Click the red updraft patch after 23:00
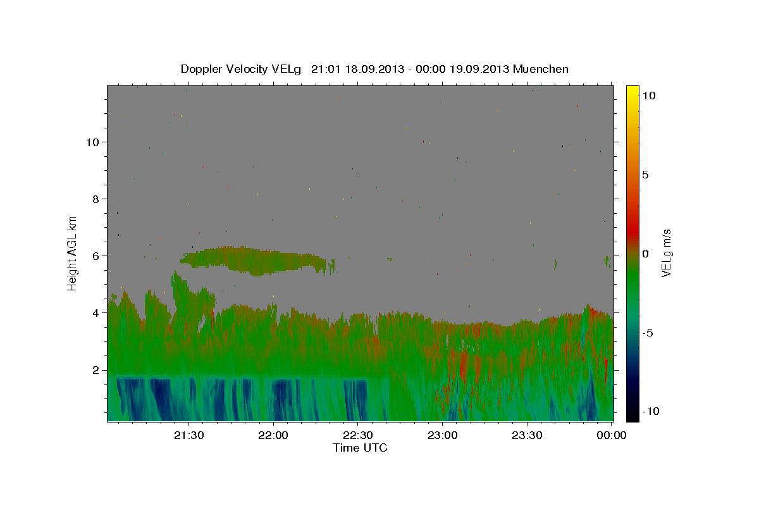 click(x=464, y=366)
